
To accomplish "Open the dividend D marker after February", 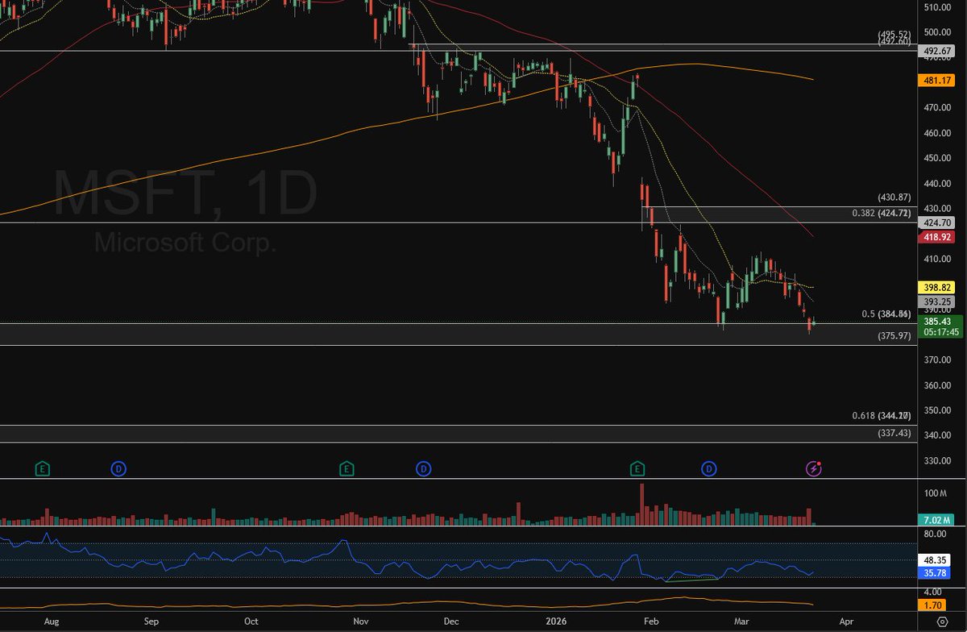I will [x=709, y=468].
